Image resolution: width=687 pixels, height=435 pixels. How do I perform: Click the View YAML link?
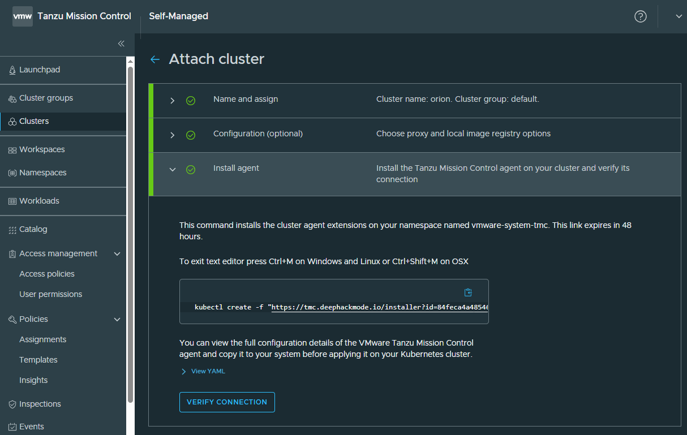click(x=208, y=372)
